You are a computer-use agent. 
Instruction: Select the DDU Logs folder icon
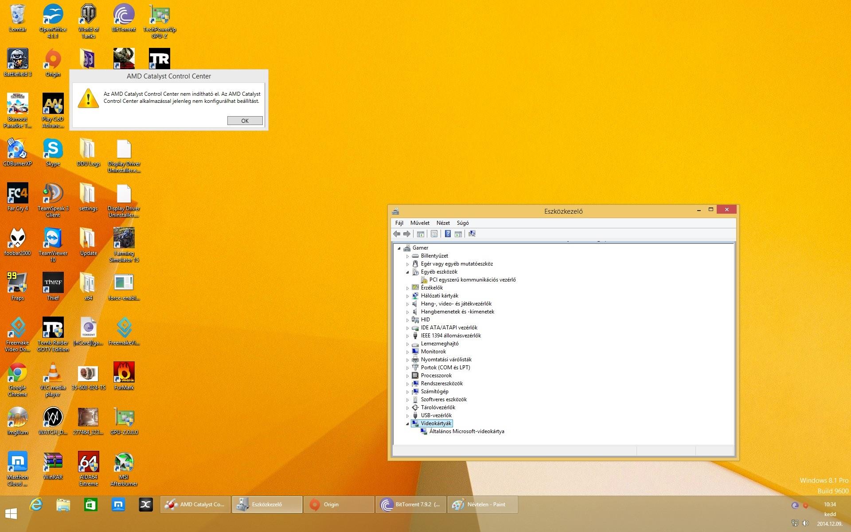[88, 152]
